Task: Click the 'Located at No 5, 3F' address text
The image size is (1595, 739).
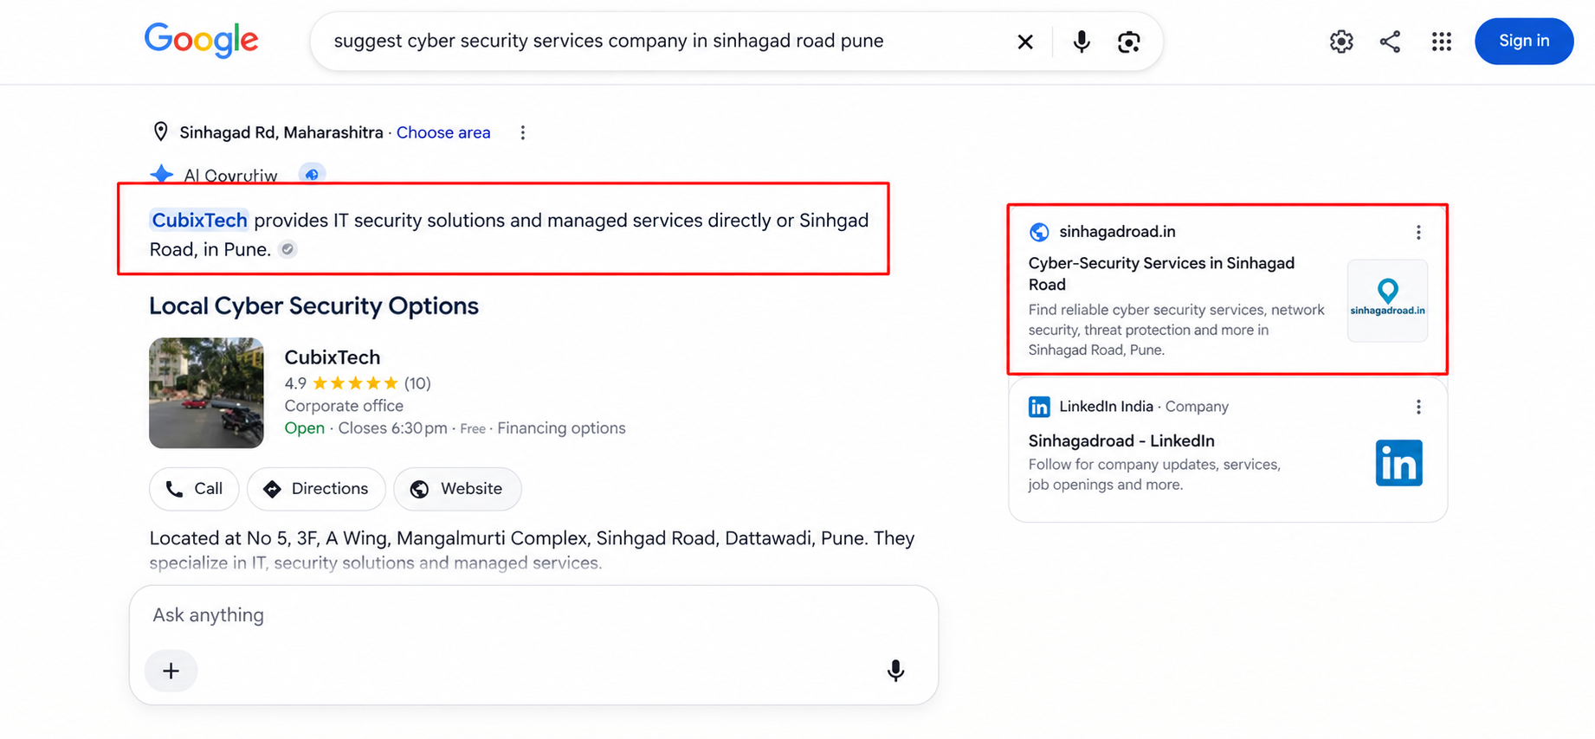Action: [532, 538]
